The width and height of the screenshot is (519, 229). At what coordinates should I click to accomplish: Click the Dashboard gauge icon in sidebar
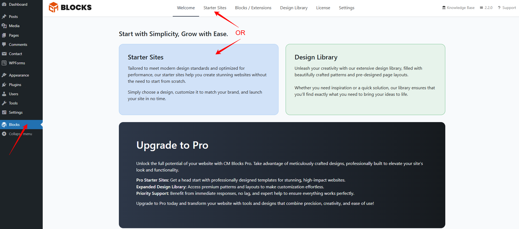[x=4, y=4]
